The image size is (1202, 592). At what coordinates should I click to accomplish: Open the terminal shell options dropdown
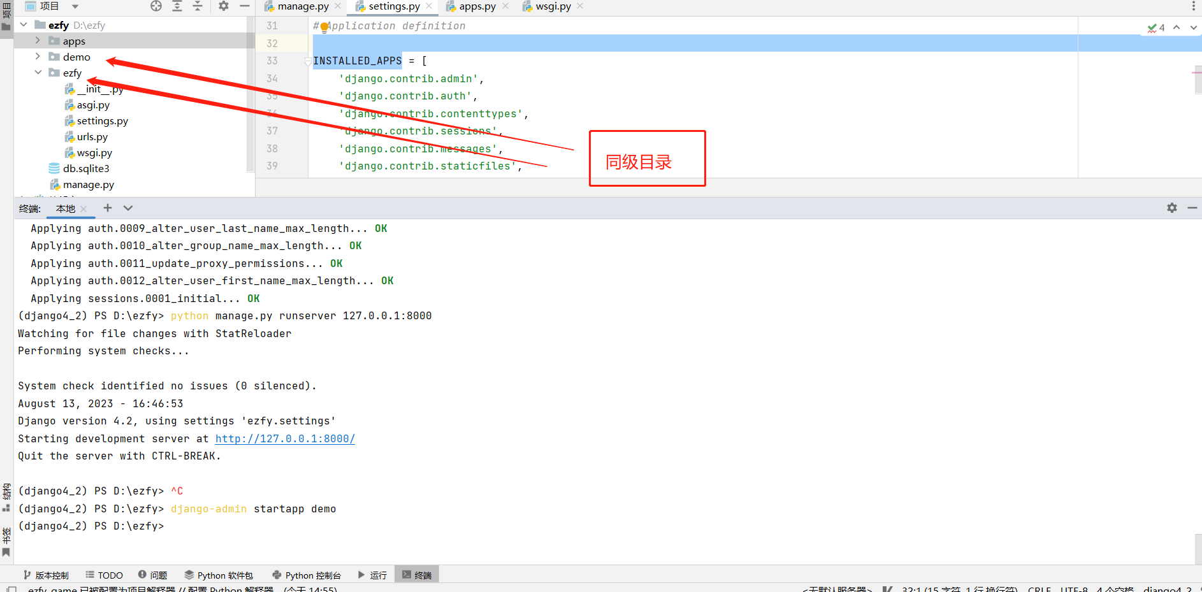click(128, 208)
